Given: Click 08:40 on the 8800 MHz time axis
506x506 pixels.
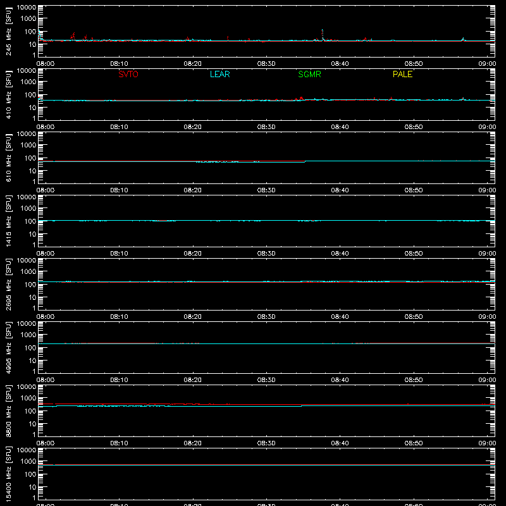Looking at the screenshot, I should point(340,443).
